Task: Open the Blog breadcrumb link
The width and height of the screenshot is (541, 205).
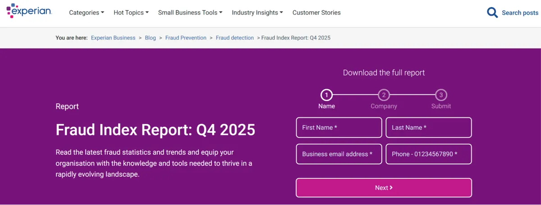Action: [x=150, y=38]
